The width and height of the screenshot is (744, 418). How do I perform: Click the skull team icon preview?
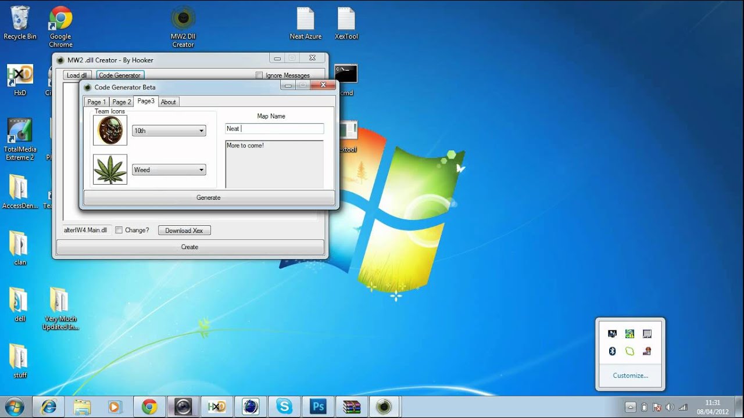(x=110, y=130)
